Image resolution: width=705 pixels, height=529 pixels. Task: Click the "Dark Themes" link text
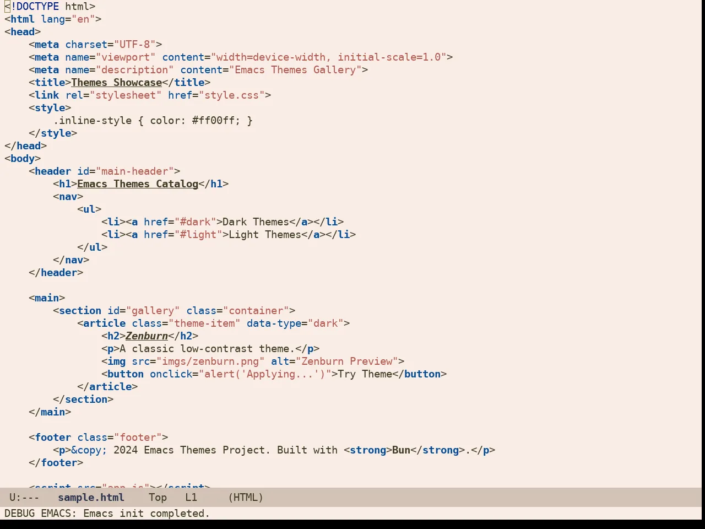click(256, 222)
